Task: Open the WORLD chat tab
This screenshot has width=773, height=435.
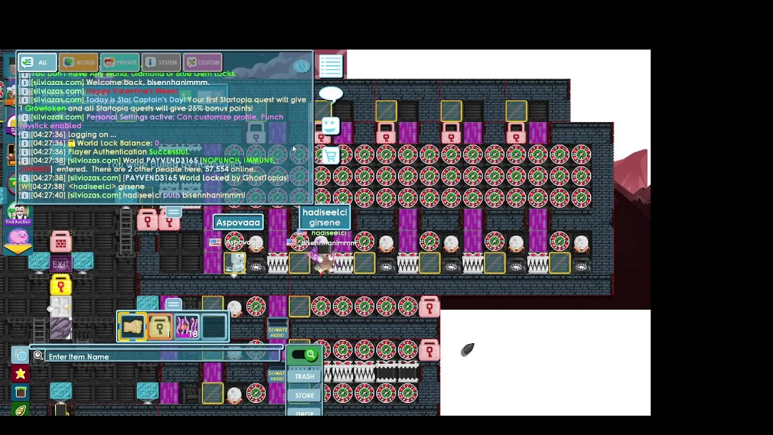Action: (x=79, y=62)
